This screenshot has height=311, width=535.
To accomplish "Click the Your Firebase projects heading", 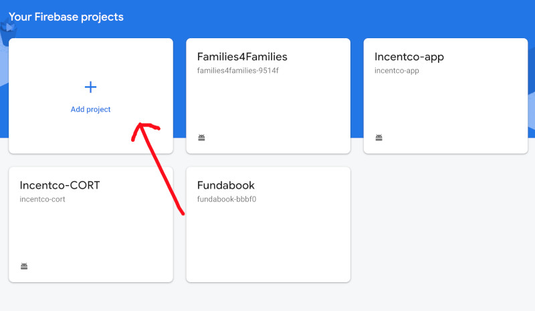I will [66, 17].
